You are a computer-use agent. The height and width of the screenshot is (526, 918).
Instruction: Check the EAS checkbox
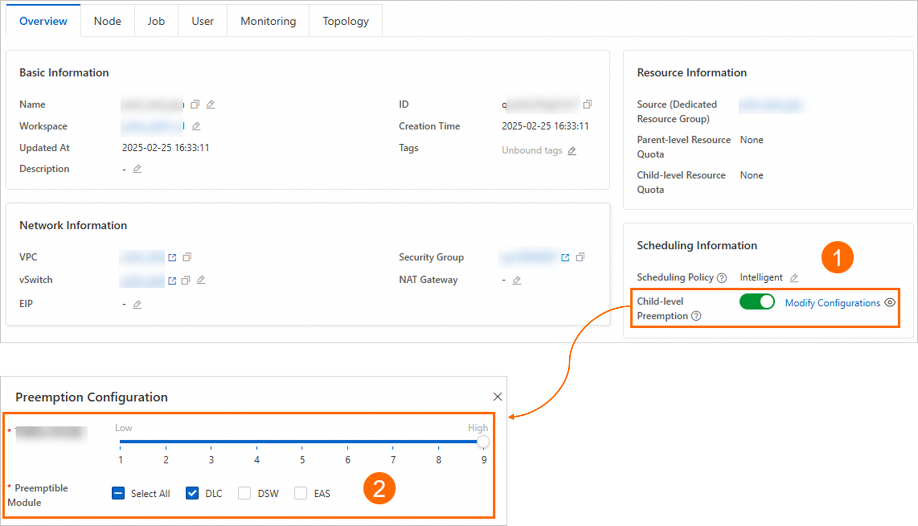(301, 493)
